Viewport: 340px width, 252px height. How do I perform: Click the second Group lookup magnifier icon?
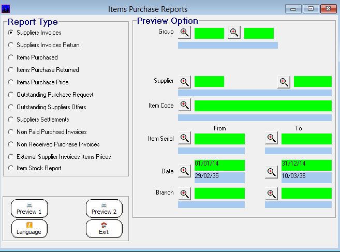point(234,33)
